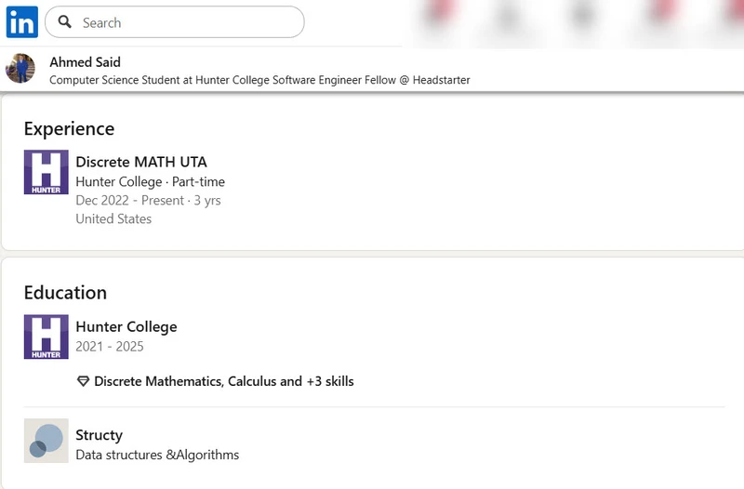Open the Discrete MATH UTA position title
The image size is (744, 489).
tap(141, 162)
